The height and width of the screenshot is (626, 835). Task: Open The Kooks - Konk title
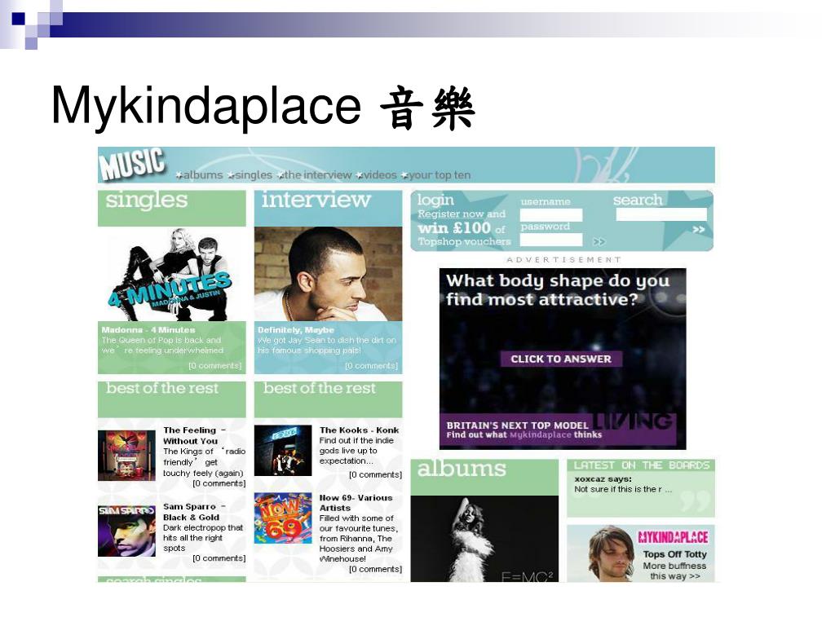pos(359,430)
